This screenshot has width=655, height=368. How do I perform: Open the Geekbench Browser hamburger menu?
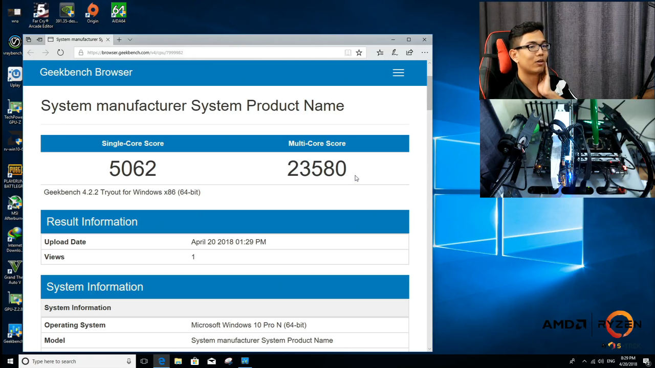[x=398, y=73]
